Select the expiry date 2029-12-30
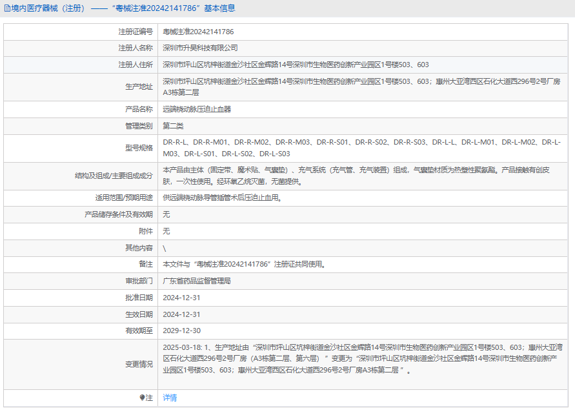Screen dimensions: 575x408 click(x=181, y=331)
